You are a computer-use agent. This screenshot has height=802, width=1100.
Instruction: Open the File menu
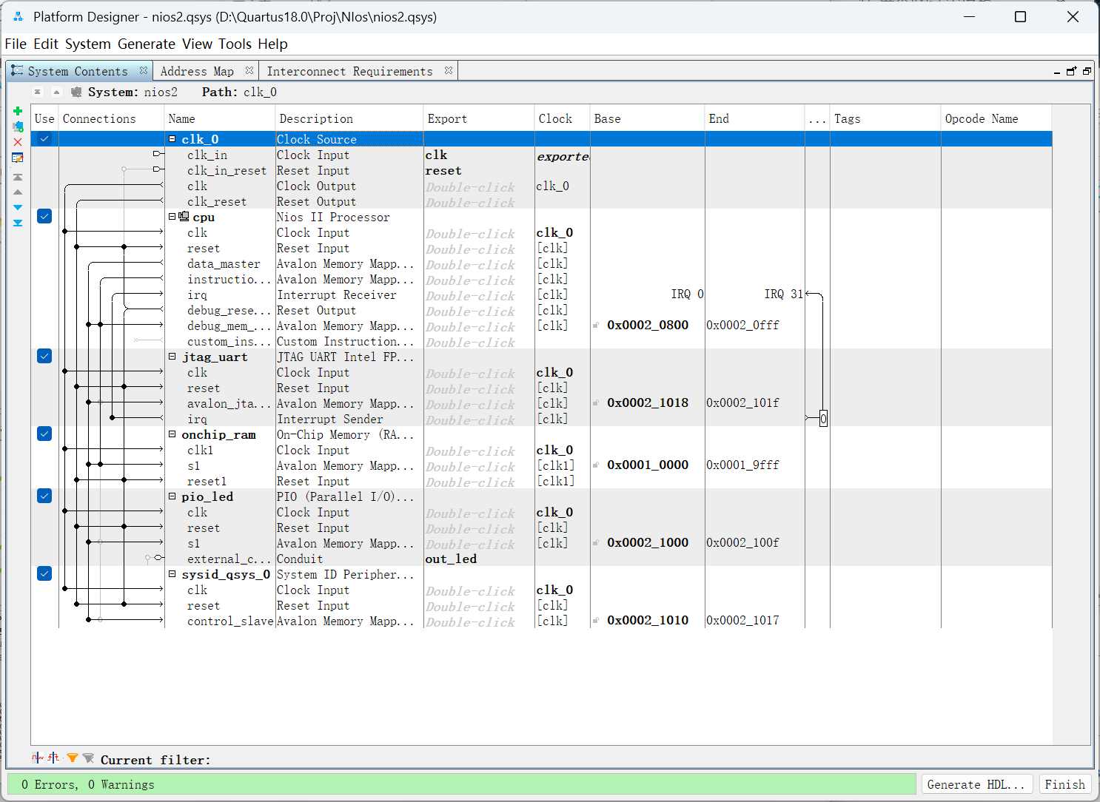(16, 44)
